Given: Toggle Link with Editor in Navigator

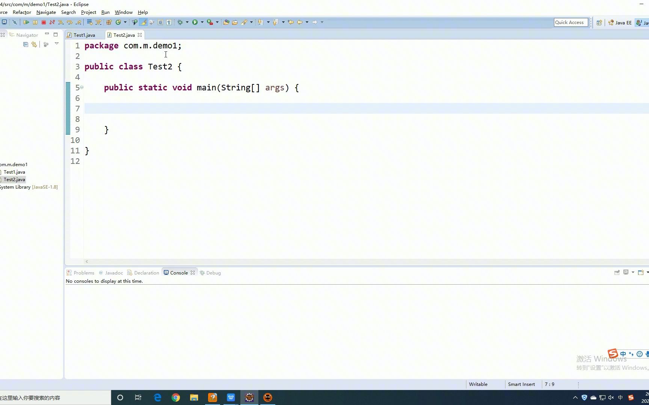Looking at the screenshot, I should pyautogui.click(x=34, y=44).
